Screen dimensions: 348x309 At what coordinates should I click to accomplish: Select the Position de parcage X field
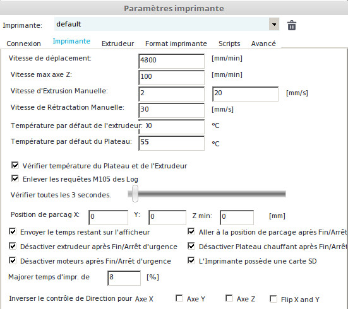tap(108, 217)
